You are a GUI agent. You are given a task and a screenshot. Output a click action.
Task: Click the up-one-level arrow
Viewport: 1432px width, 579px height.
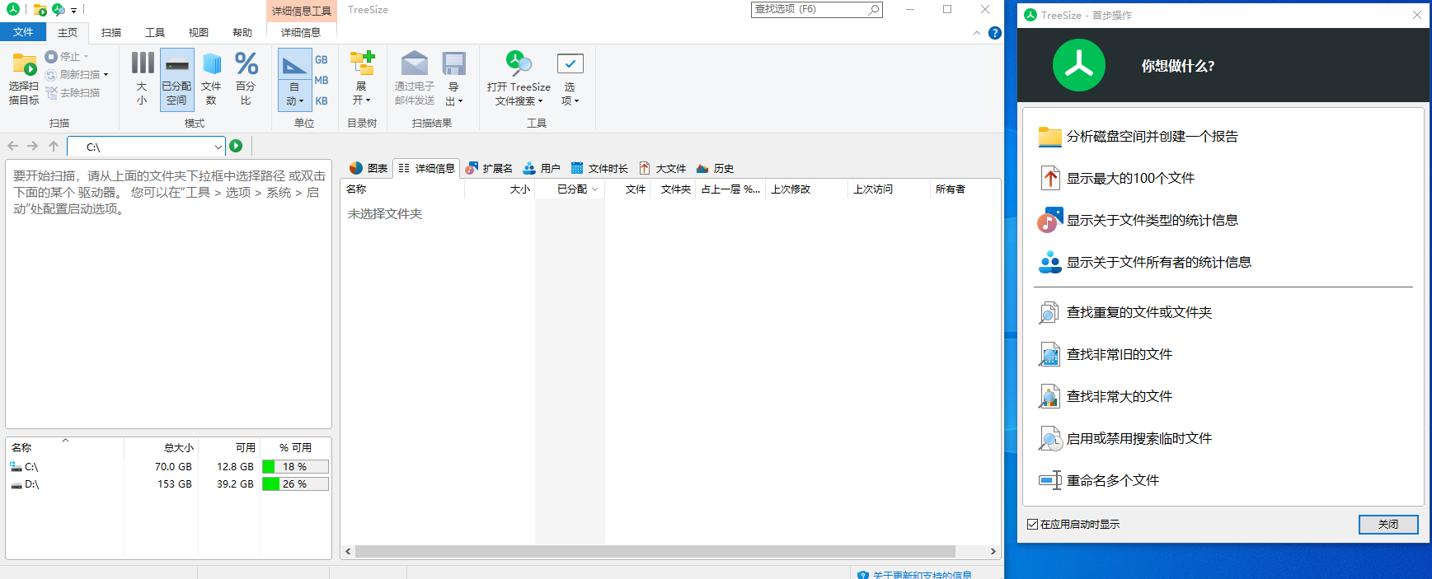click(x=54, y=146)
